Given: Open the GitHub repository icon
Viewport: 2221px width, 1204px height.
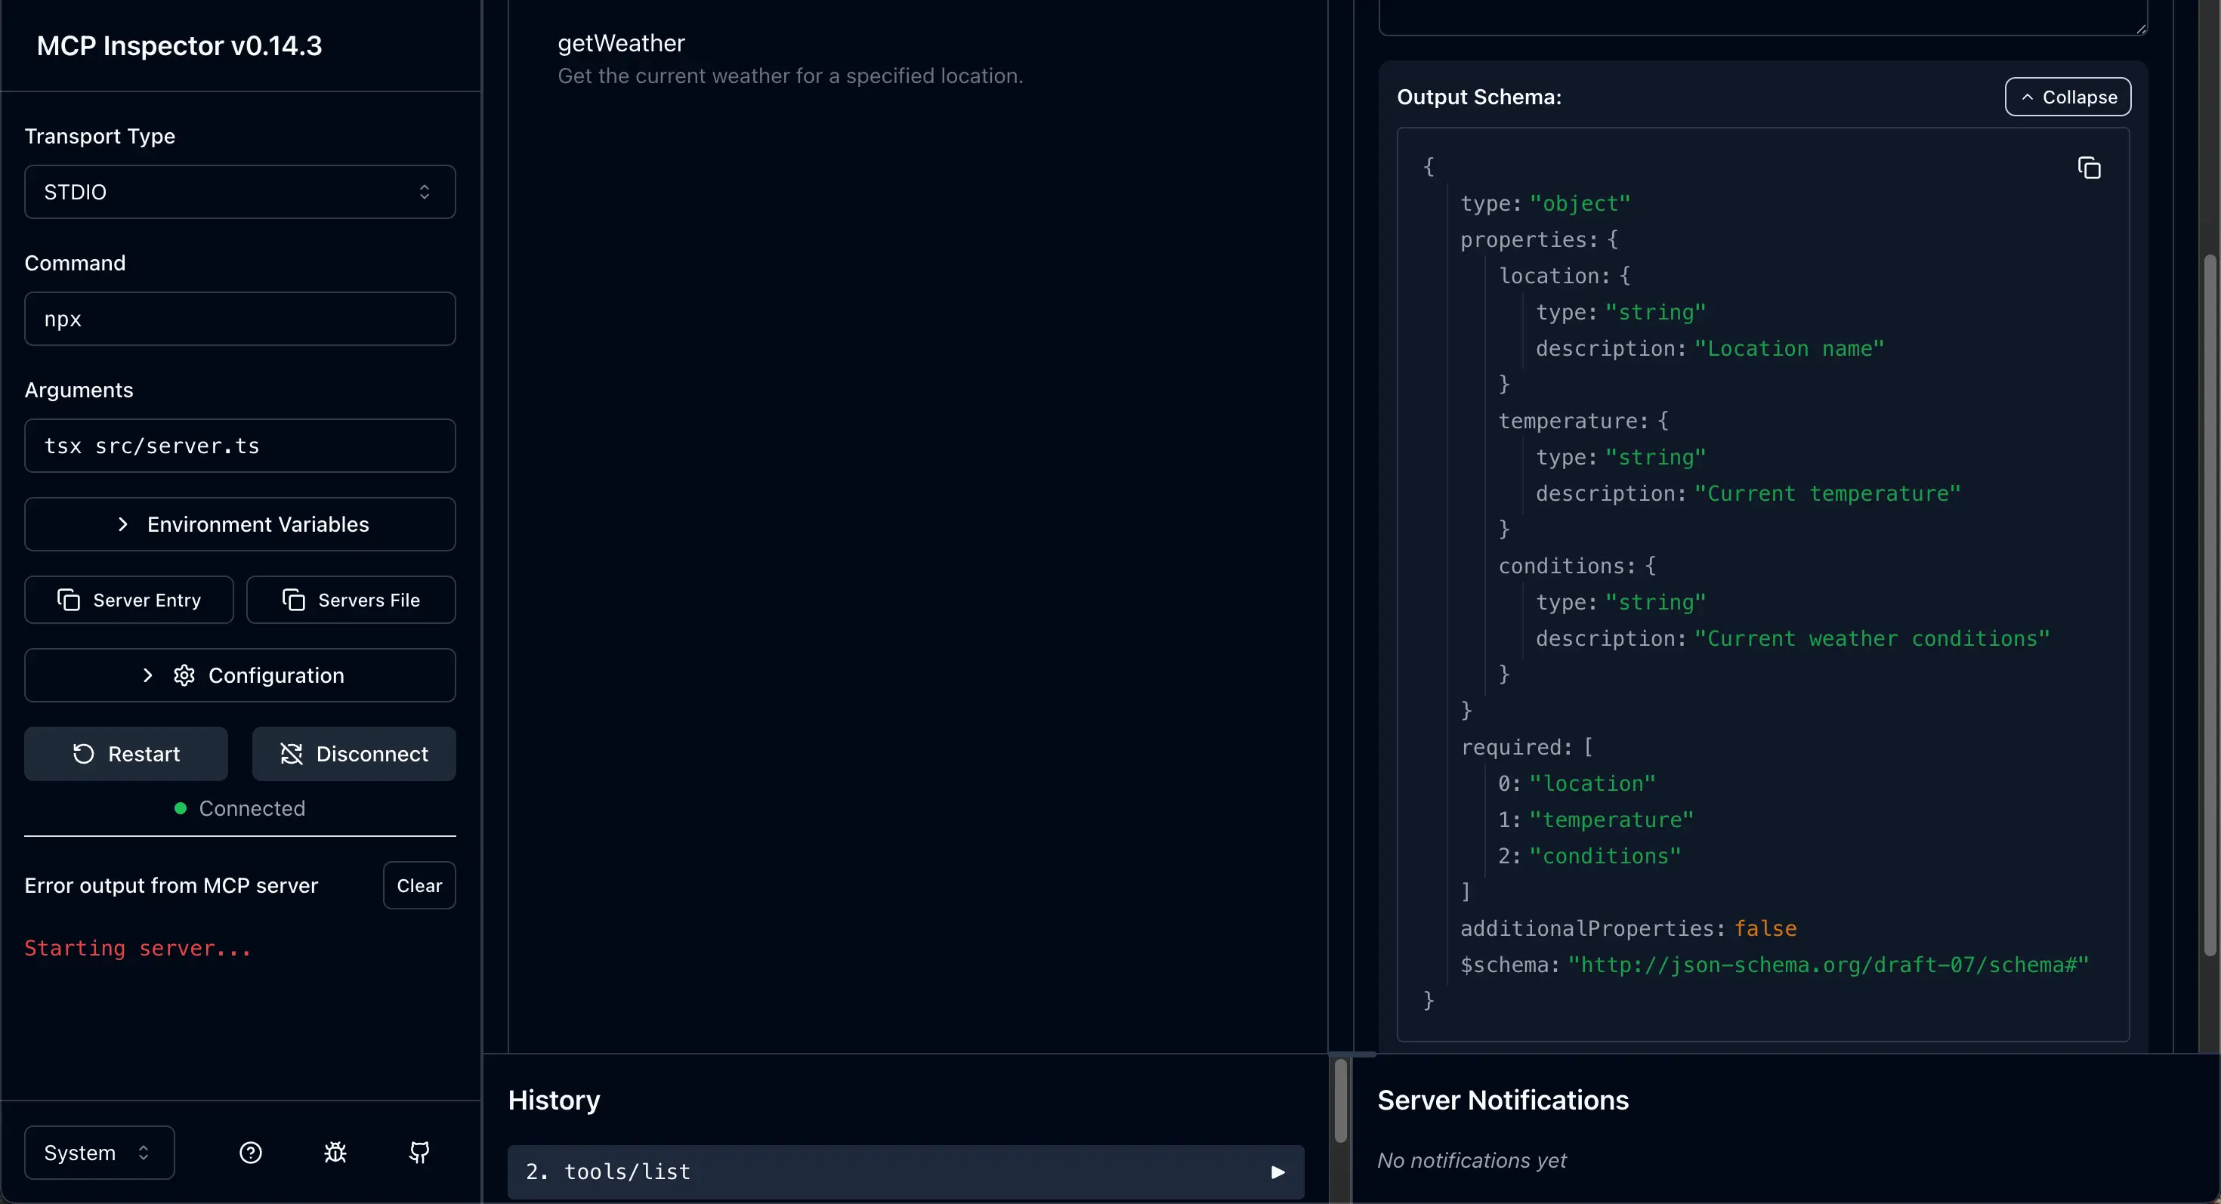Looking at the screenshot, I should click(419, 1153).
